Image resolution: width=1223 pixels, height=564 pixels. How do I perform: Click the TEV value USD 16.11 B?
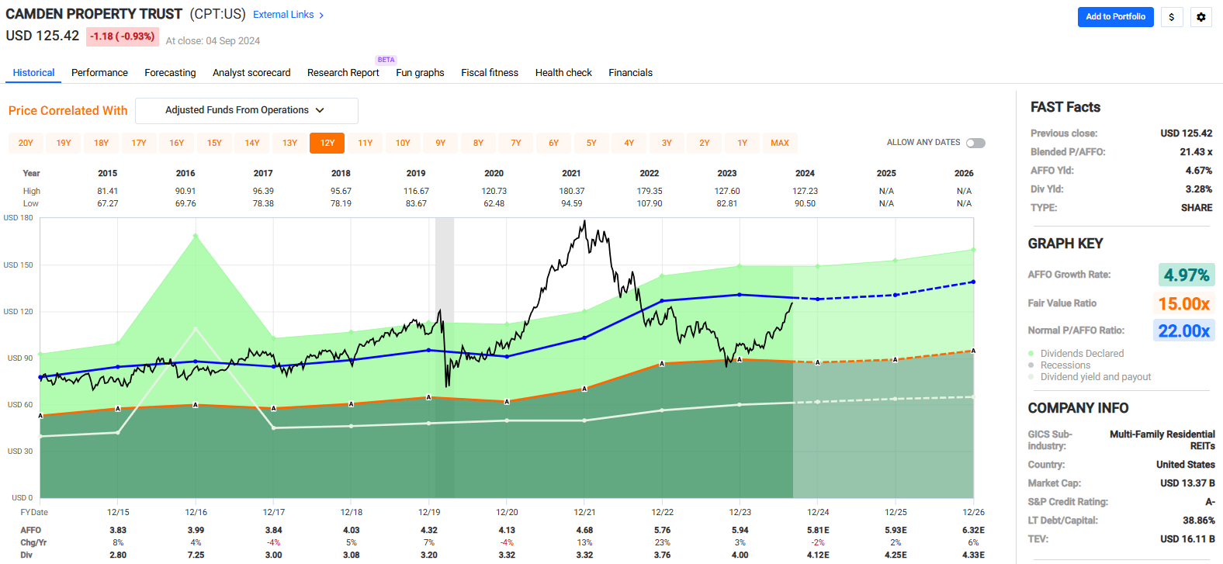[1187, 539]
